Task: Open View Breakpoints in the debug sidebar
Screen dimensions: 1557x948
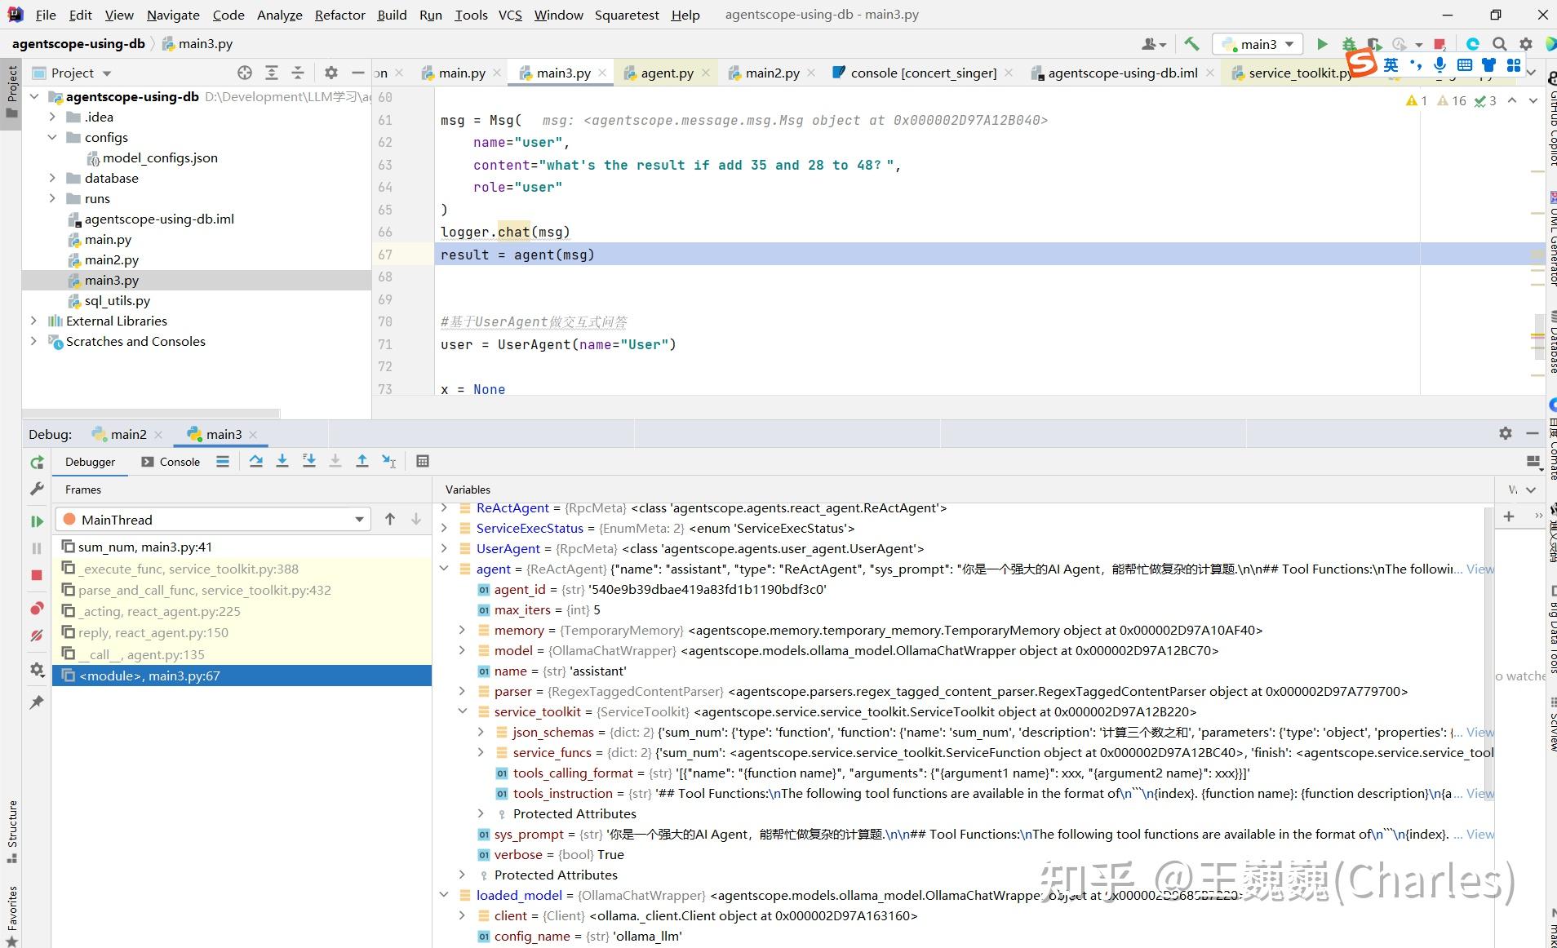Action: [37, 609]
